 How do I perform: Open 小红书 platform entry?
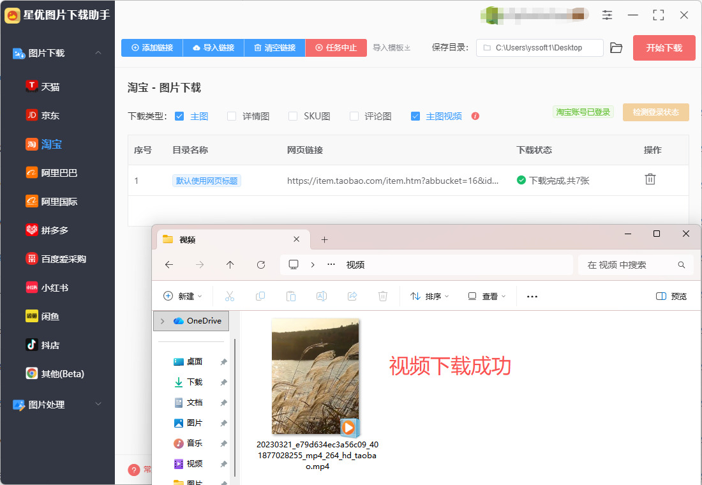click(47, 288)
